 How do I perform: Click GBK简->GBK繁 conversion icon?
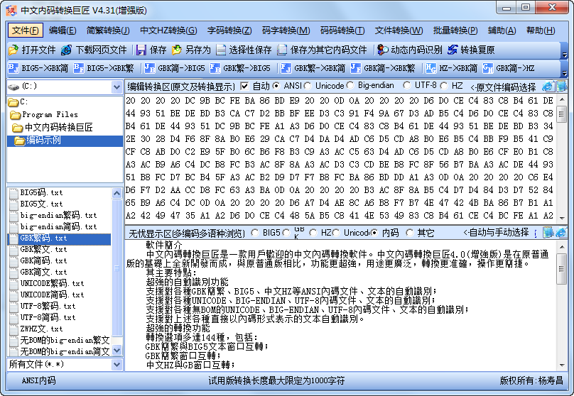coord(355,68)
